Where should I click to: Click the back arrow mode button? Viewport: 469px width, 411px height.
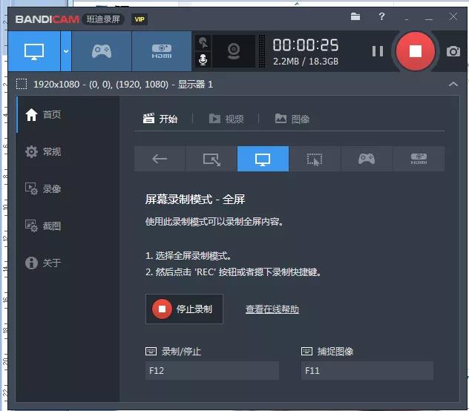point(160,159)
